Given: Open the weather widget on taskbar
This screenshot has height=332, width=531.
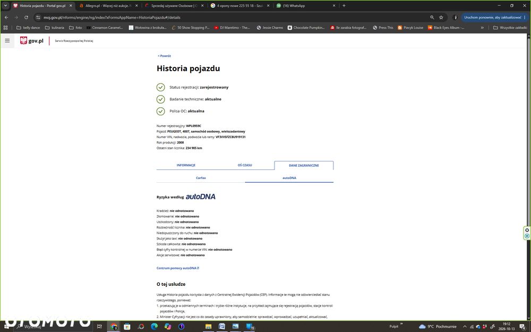Looking at the screenshot, I should (x=438, y=327).
